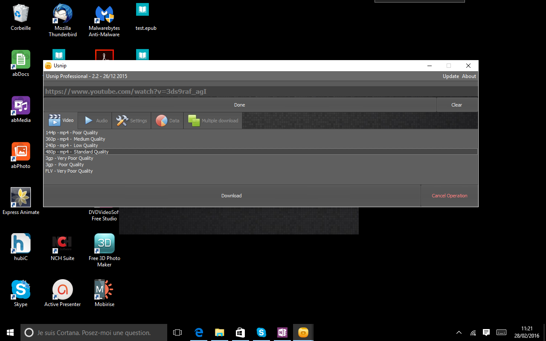Open the Settings tab
The height and width of the screenshot is (341, 546).
[x=131, y=121]
